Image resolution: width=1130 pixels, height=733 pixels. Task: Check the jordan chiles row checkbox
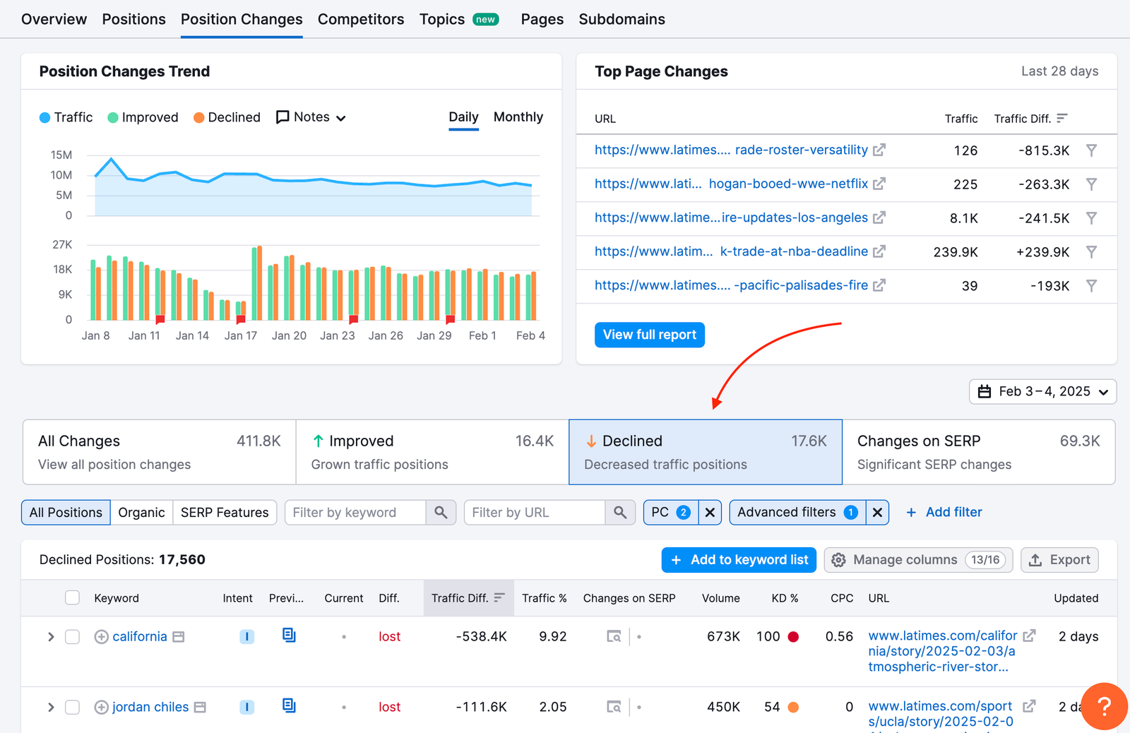point(72,708)
